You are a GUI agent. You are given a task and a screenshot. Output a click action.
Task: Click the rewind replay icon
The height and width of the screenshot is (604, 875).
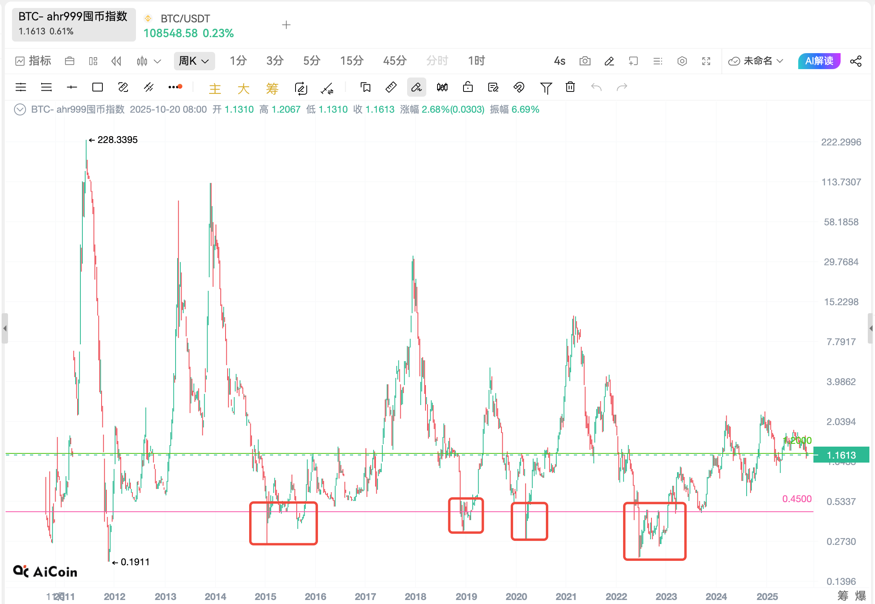tap(116, 61)
